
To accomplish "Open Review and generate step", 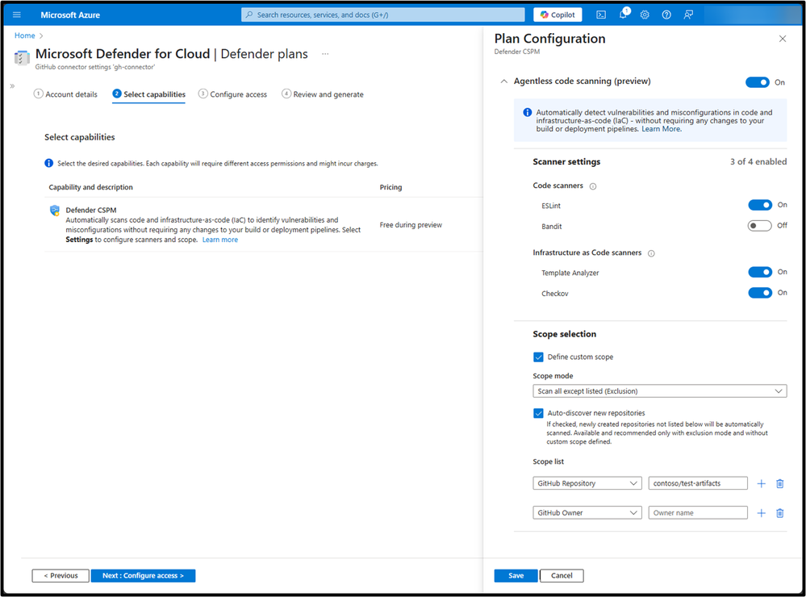I will (x=322, y=94).
